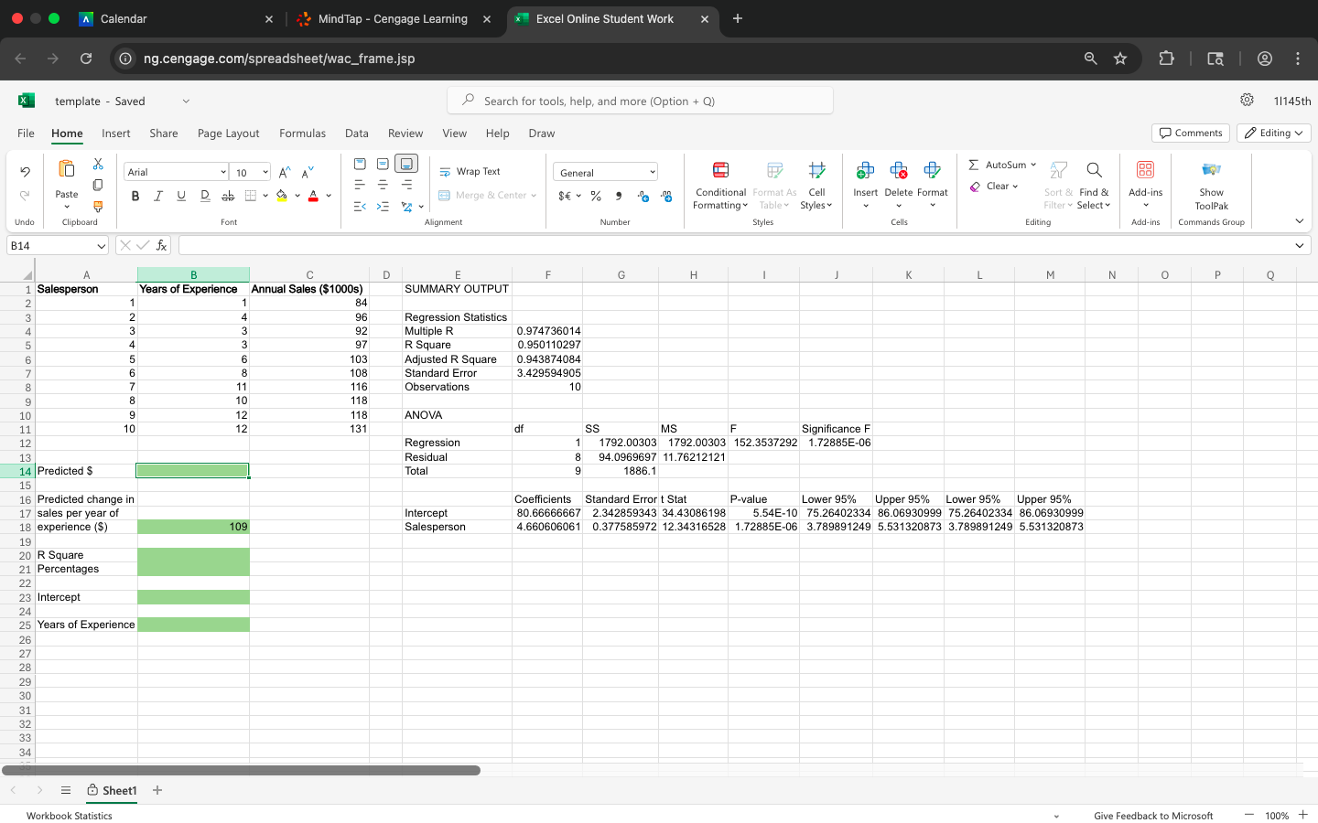Toggle Bold formatting

click(x=135, y=196)
